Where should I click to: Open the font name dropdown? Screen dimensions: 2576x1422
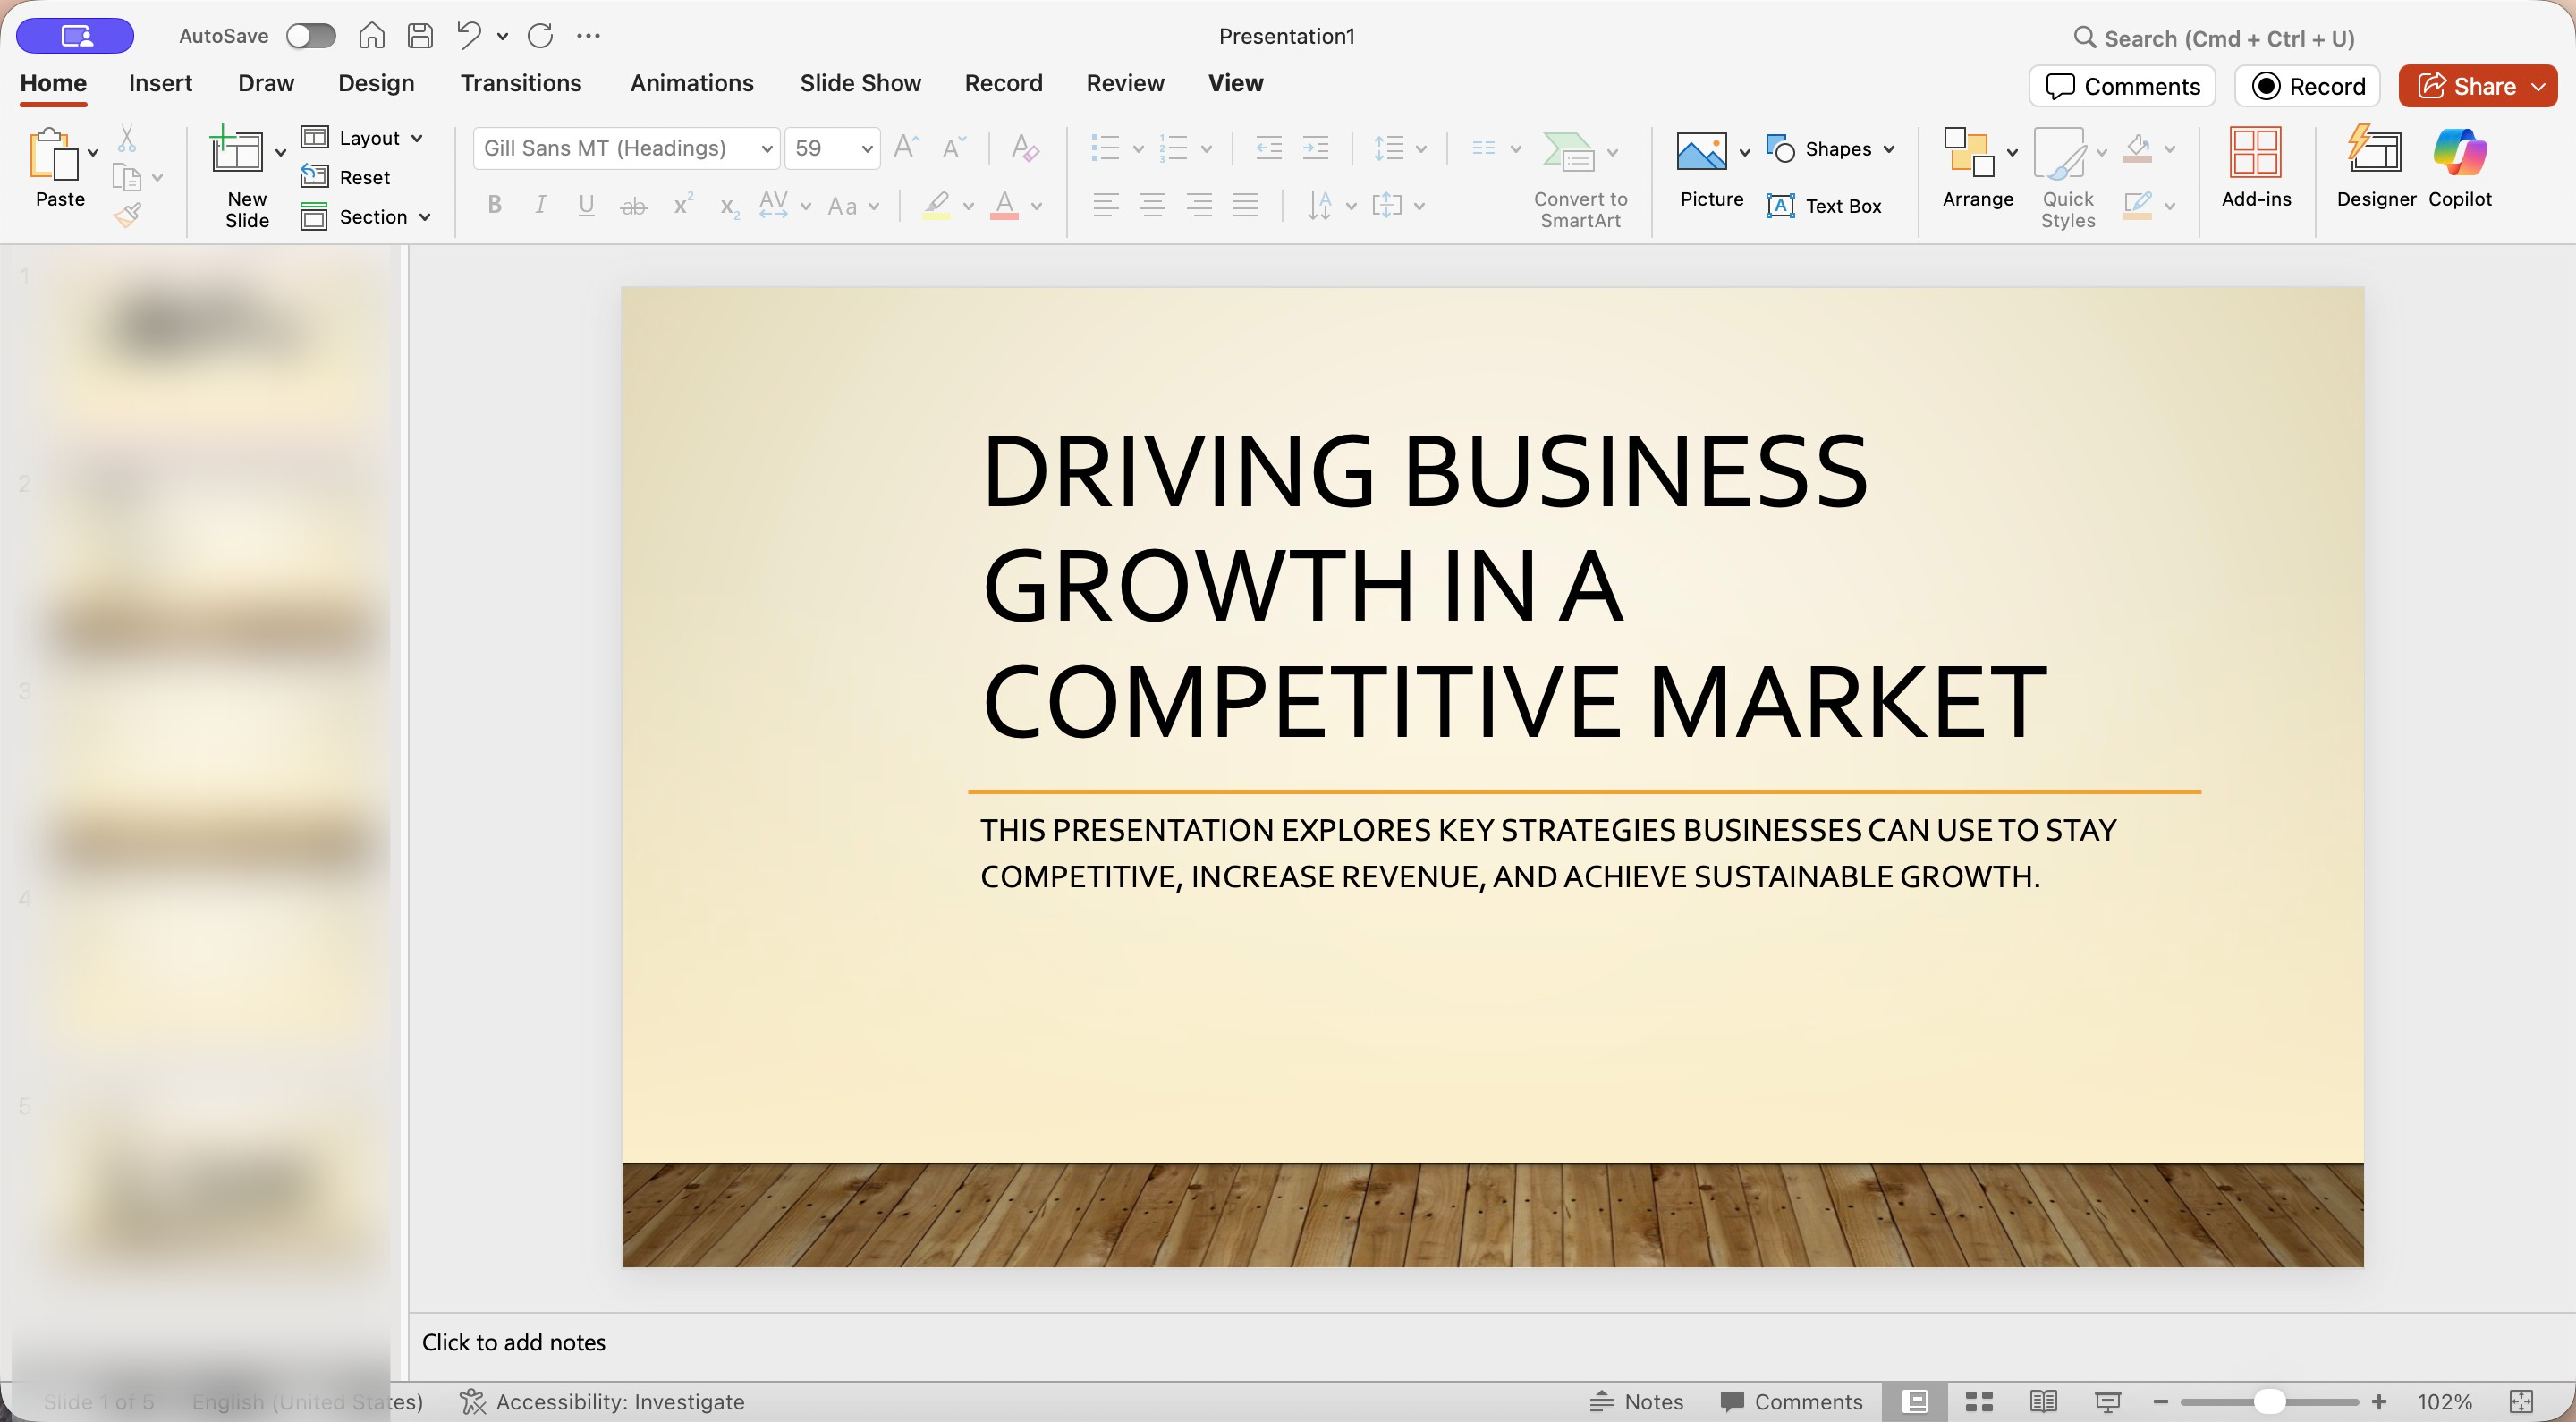[766, 149]
